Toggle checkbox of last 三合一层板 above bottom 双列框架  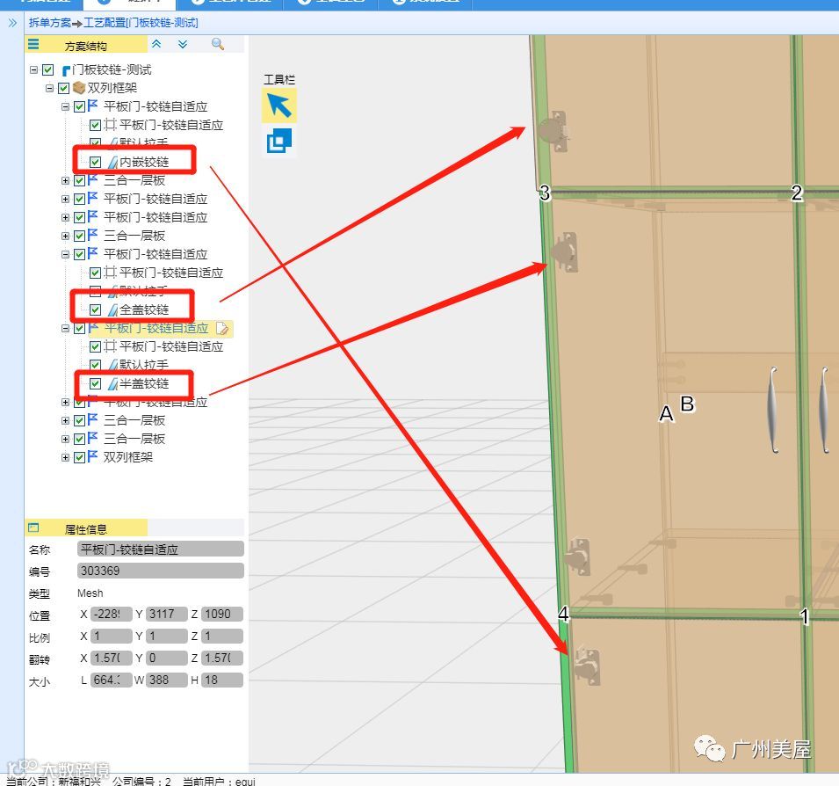click(x=79, y=439)
